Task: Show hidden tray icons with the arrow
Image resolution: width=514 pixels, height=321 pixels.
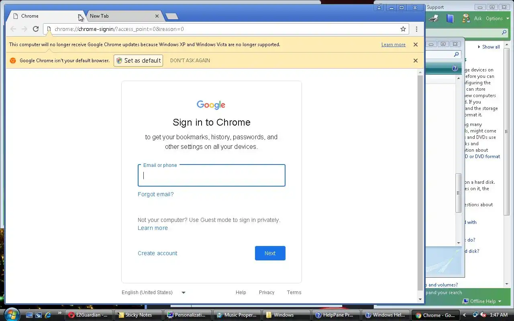Action: (x=465, y=315)
